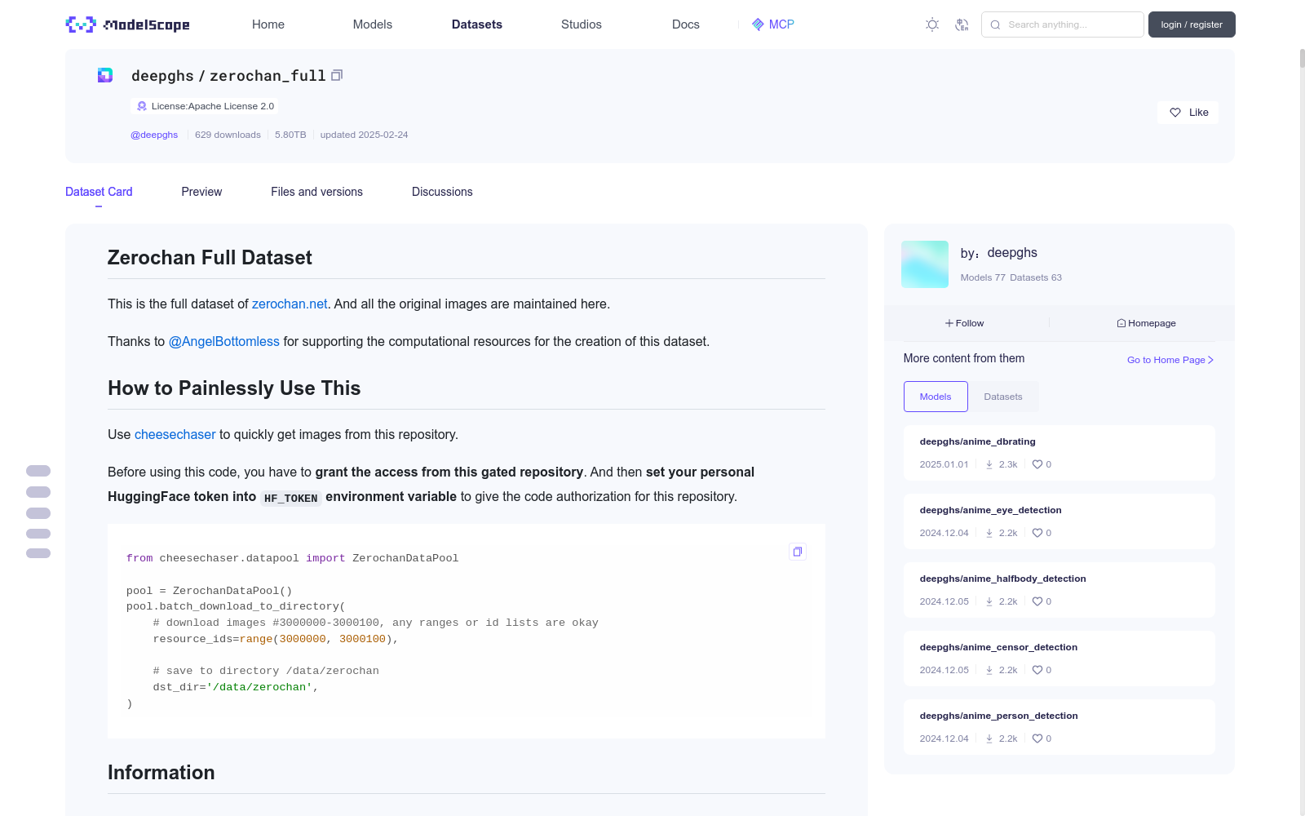Click the heart icon on anime_halfbody_detection
The width and height of the screenshot is (1305, 816).
pyautogui.click(x=1037, y=601)
